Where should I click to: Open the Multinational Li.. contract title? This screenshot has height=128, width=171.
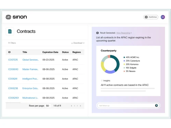tap(30, 98)
